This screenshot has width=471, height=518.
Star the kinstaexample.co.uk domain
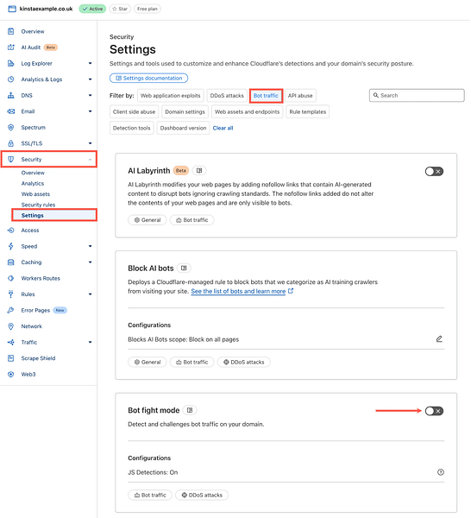tap(120, 9)
